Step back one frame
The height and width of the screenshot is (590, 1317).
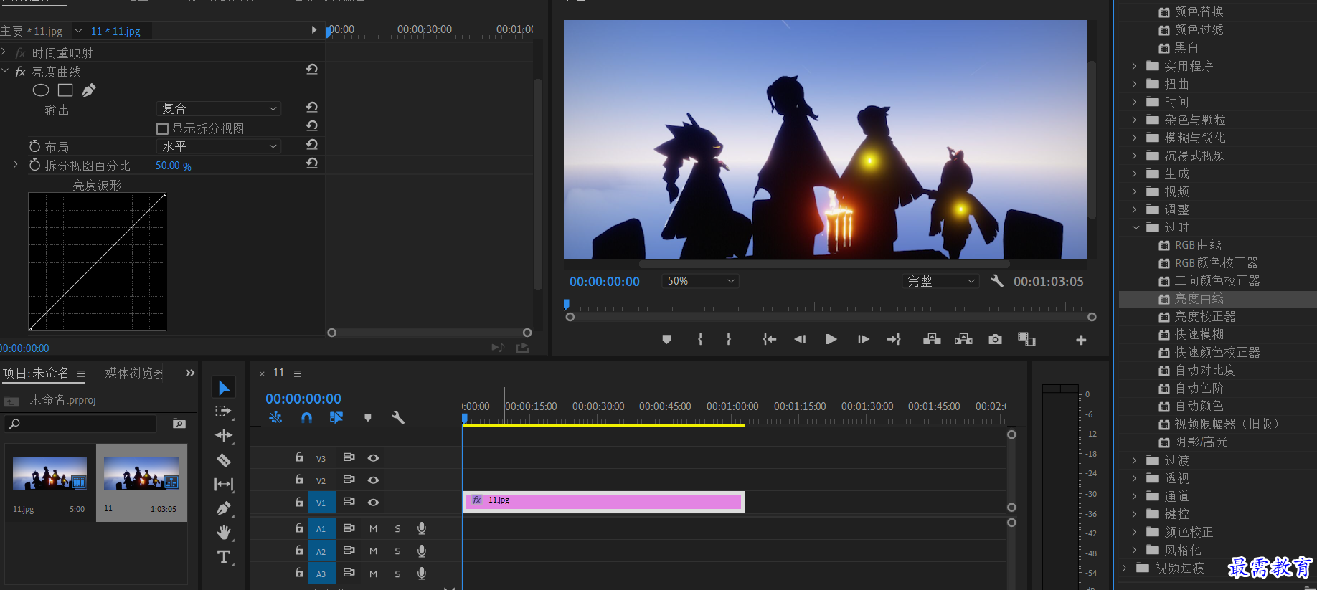(x=800, y=340)
